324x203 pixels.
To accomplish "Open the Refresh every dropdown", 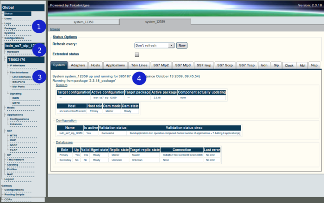I will click(154, 45).
